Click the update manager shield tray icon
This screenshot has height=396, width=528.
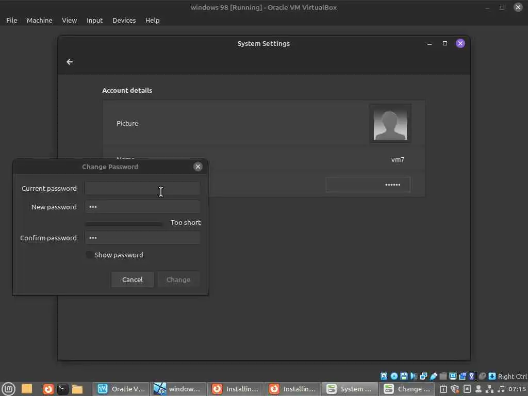click(x=455, y=389)
